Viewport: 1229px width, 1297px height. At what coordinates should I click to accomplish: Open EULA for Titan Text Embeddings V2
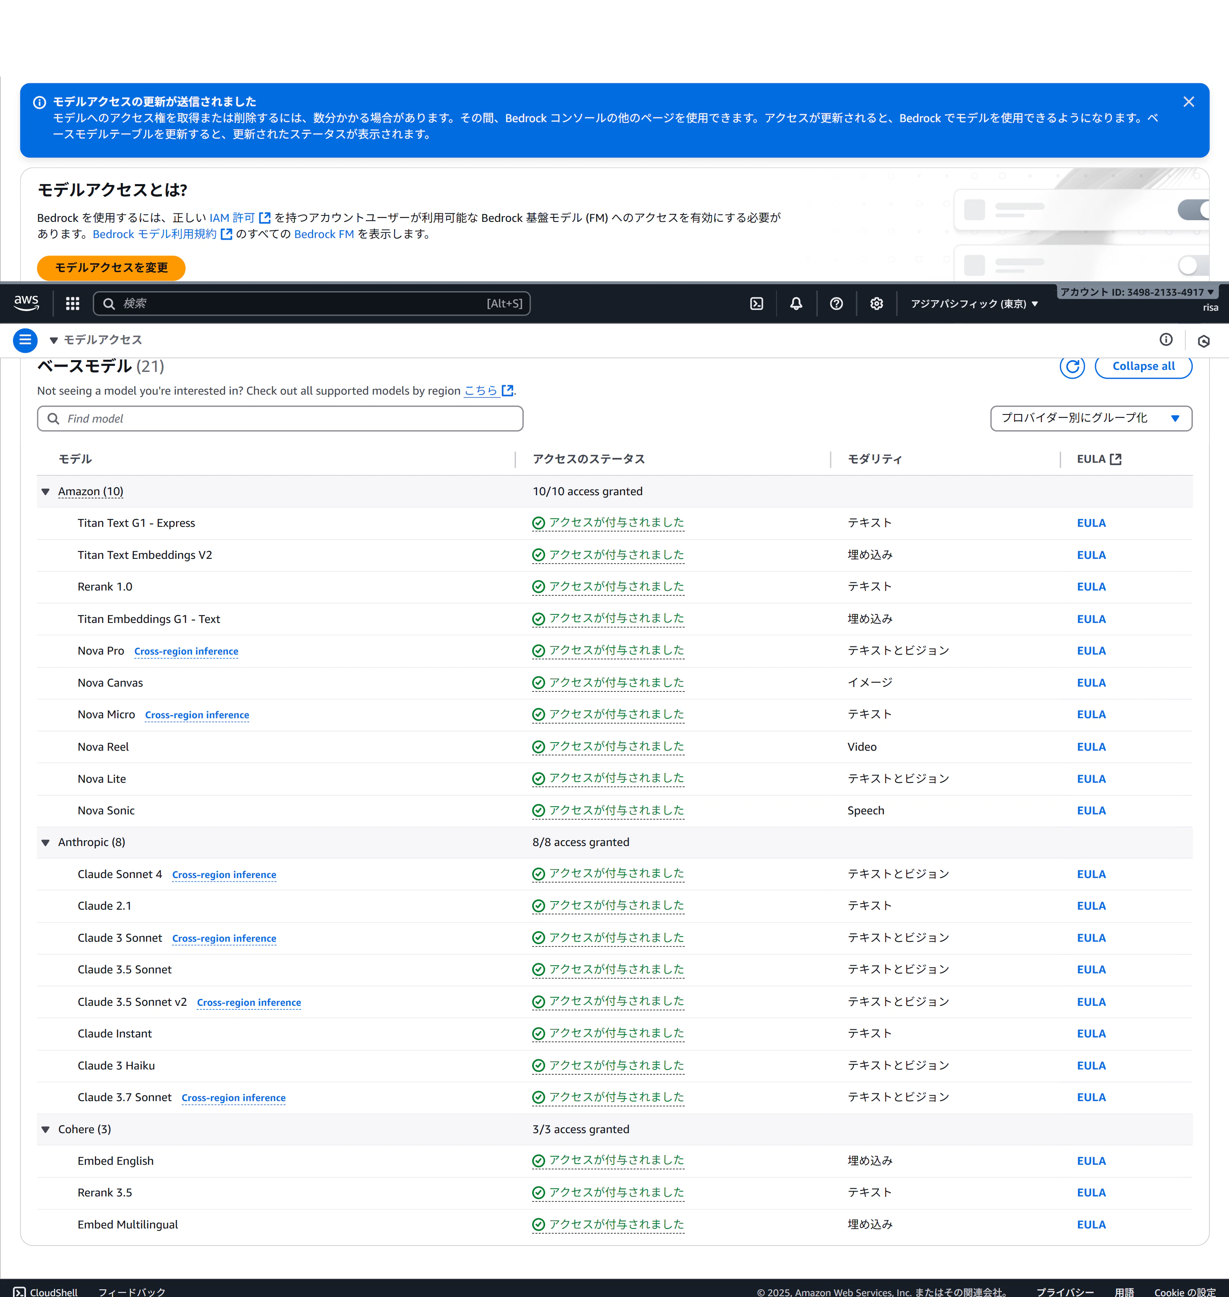click(x=1091, y=555)
